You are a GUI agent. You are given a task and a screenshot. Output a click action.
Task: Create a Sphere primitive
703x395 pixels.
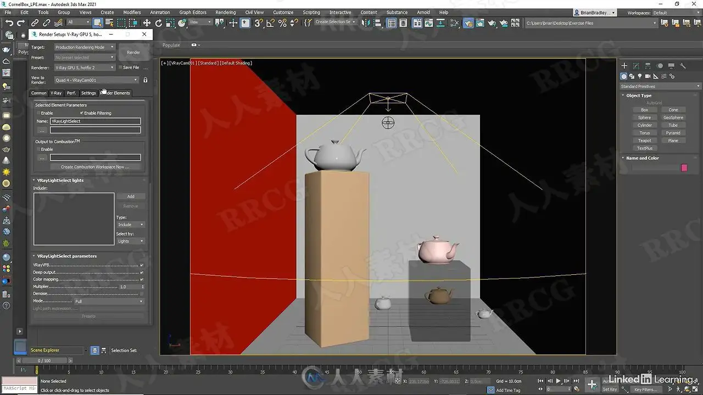(x=645, y=117)
